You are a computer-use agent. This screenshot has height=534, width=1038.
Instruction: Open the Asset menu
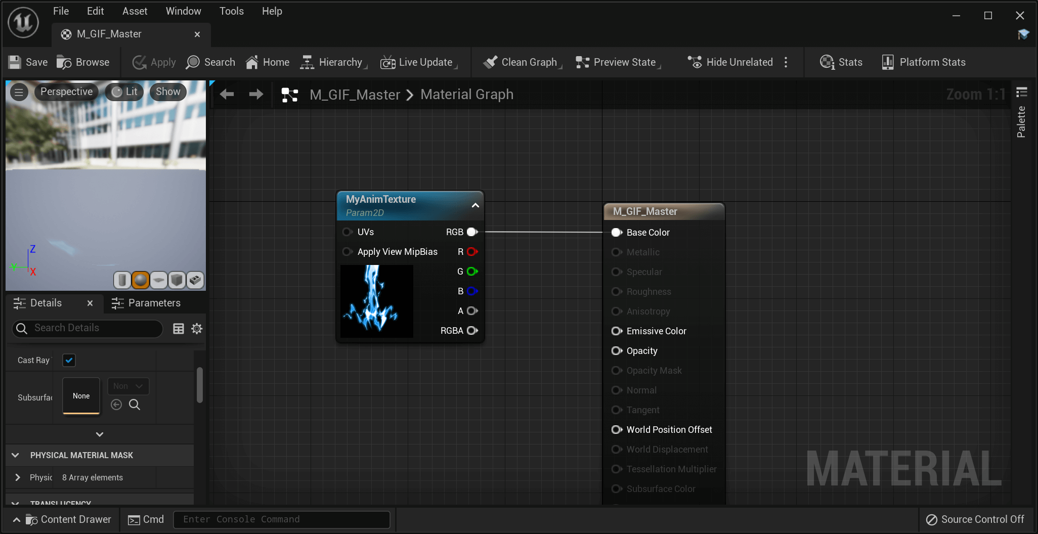(135, 11)
